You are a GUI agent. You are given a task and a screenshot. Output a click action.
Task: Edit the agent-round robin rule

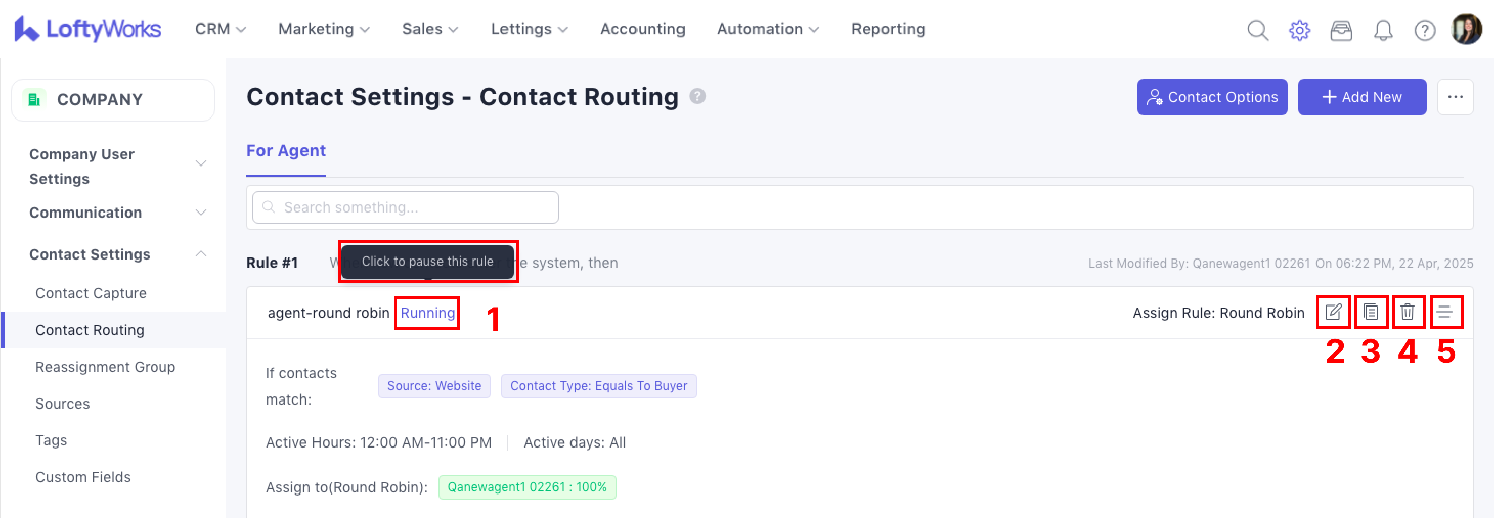tap(1333, 313)
